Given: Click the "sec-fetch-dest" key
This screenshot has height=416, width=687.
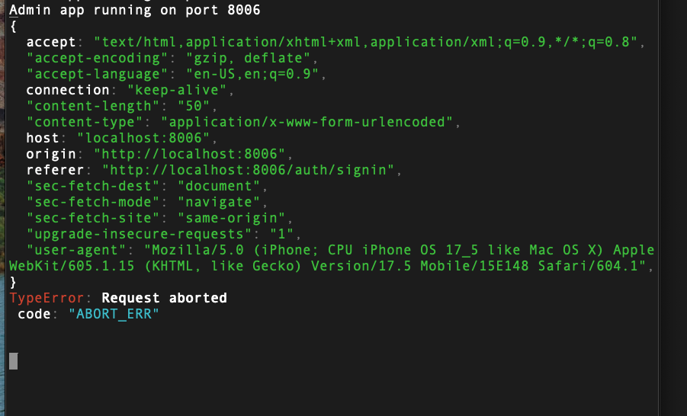Looking at the screenshot, I should coord(92,186).
